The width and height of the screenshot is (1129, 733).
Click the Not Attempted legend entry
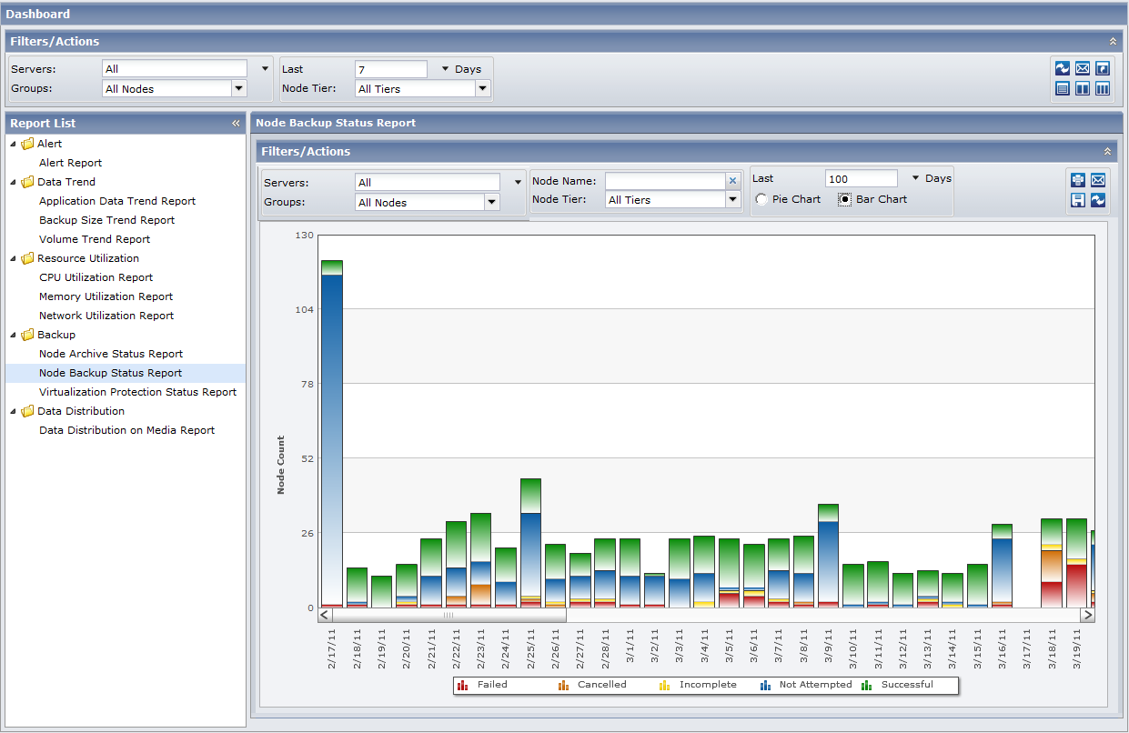pyautogui.click(x=806, y=685)
